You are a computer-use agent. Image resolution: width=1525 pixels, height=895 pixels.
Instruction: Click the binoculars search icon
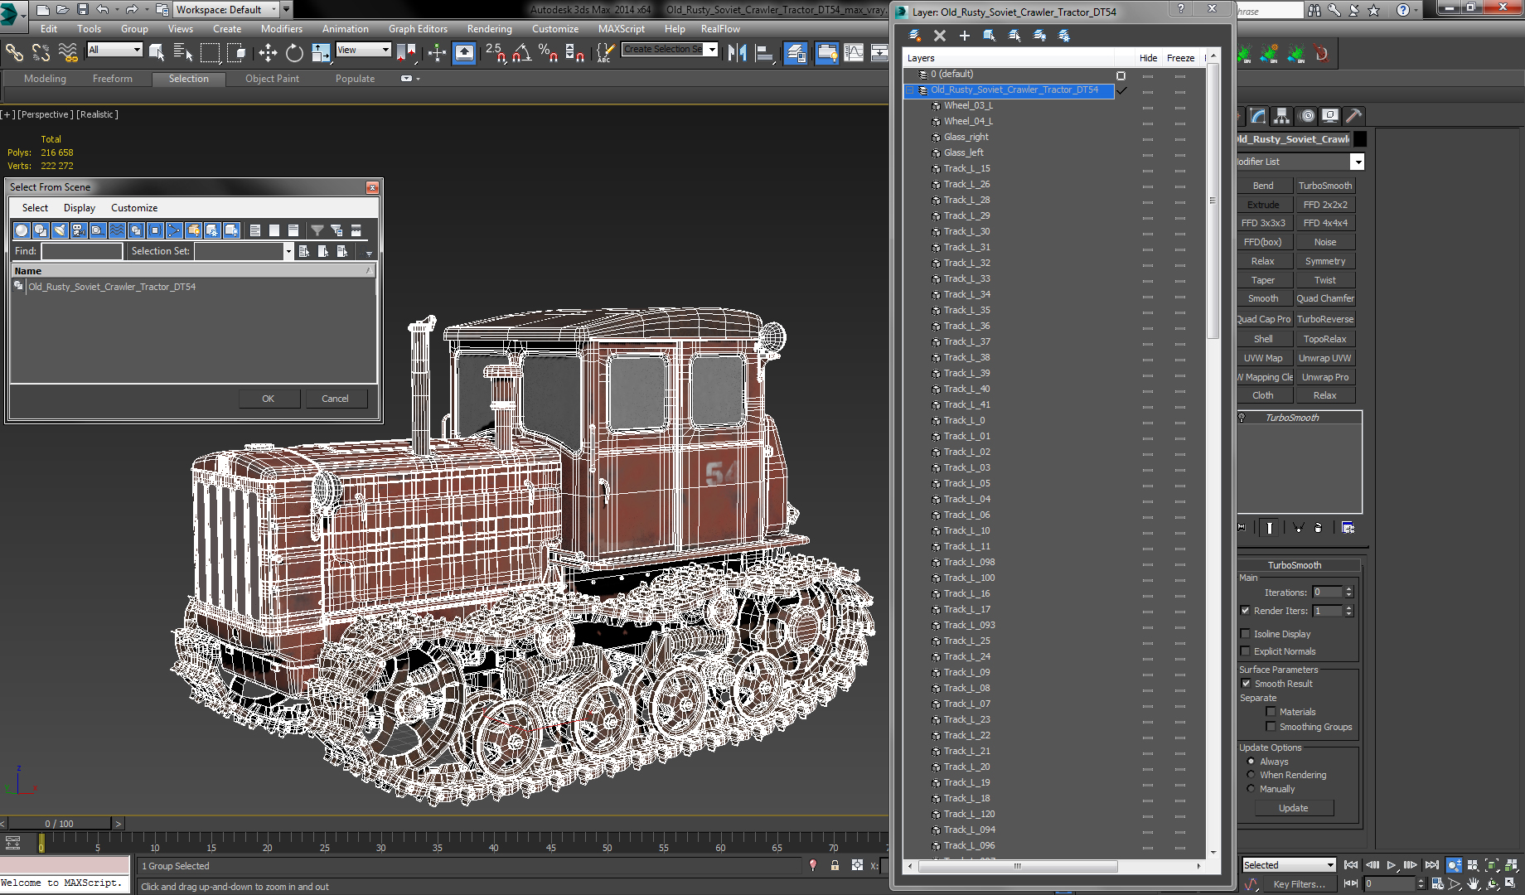pos(1315,10)
